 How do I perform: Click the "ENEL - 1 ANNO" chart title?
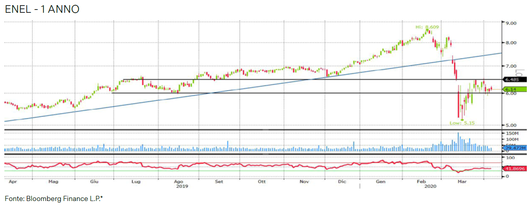pos(42,9)
